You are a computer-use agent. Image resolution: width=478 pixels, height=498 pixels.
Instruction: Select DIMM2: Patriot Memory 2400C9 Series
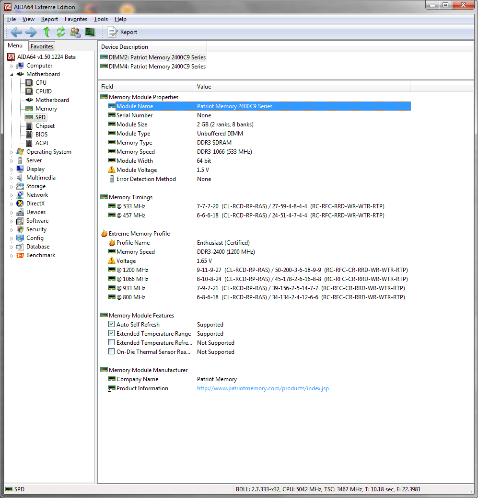(x=157, y=57)
